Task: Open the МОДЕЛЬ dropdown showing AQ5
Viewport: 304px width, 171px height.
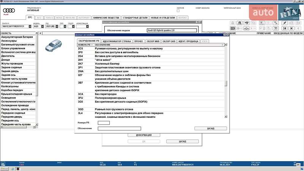Action: tap(42, 27)
